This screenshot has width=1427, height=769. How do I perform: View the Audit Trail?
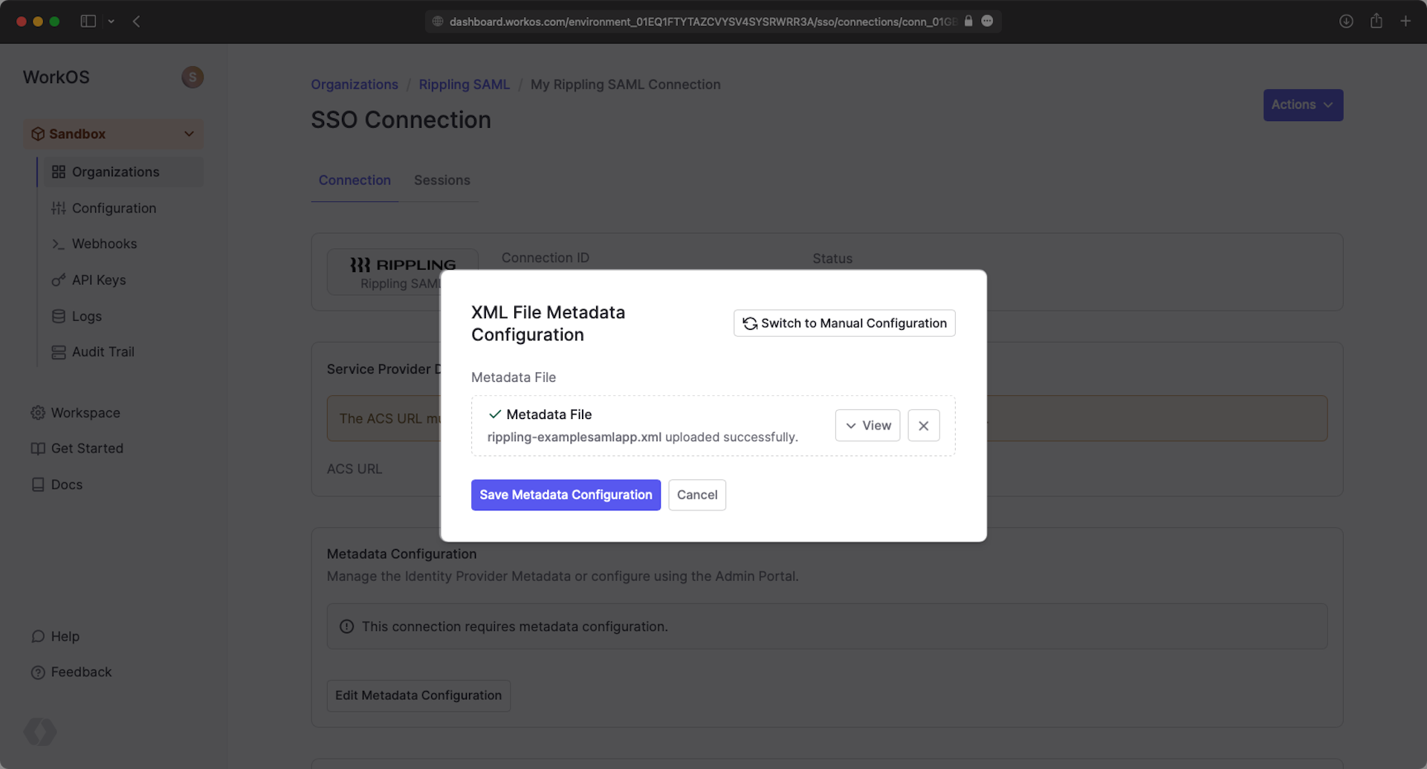click(x=103, y=352)
